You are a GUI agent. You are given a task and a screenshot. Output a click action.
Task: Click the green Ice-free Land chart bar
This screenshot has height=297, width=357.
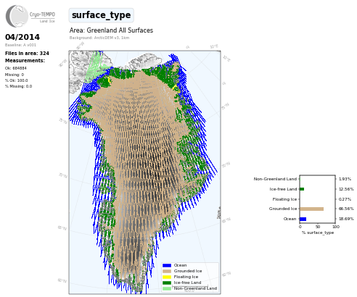pyautogui.click(x=302, y=189)
